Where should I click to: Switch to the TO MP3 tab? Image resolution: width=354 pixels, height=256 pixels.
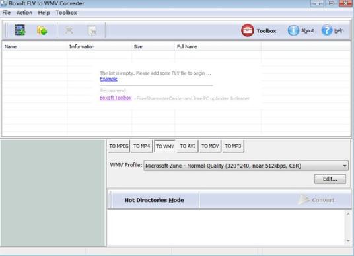click(x=233, y=146)
